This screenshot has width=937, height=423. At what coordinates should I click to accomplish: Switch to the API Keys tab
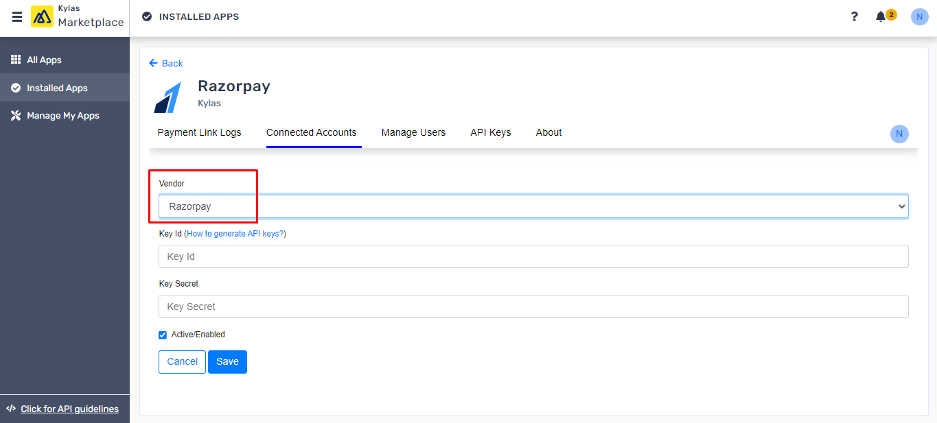pos(491,132)
